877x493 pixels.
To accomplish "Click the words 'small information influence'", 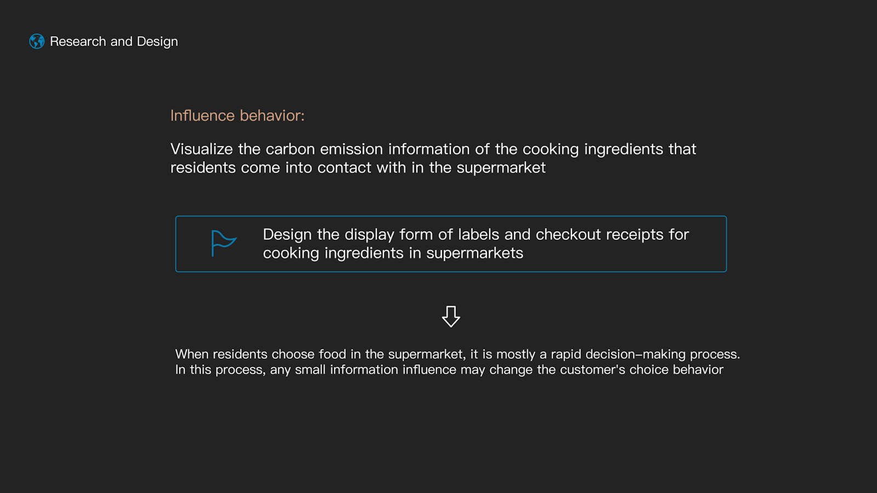I will [375, 370].
